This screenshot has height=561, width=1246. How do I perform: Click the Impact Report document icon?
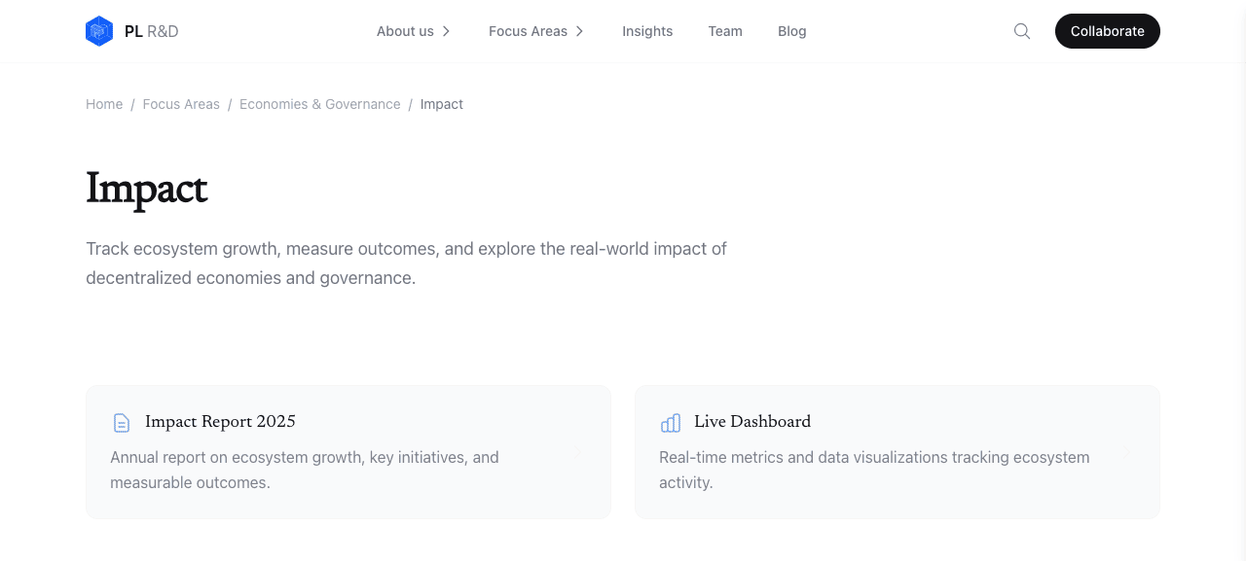click(x=122, y=423)
